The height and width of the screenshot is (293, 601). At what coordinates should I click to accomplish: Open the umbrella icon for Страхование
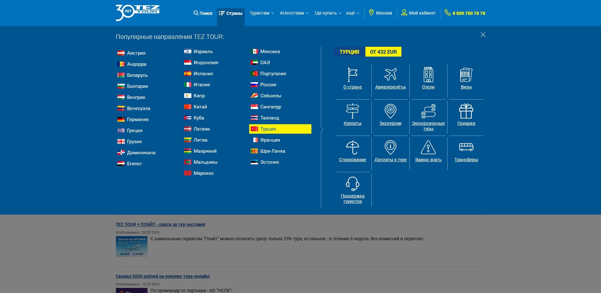click(352, 148)
